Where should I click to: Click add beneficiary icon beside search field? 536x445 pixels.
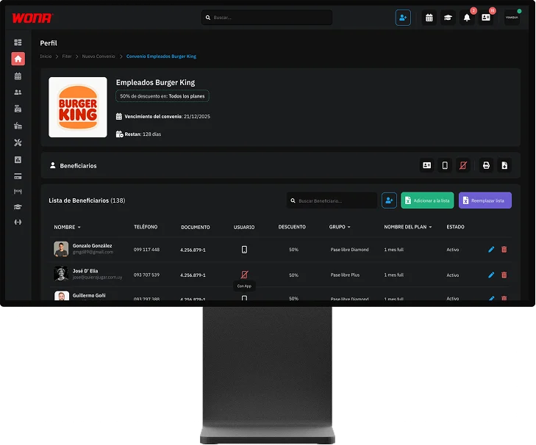click(x=389, y=200)
